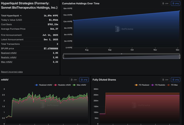The image size is (184, 125).
Task: Toggle Realized mNAV legend series
Action: [x=44, y=85]
